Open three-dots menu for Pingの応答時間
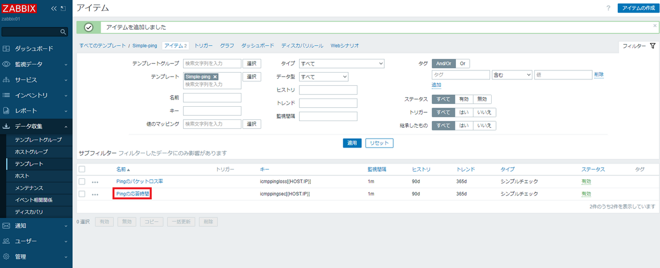The width and height of the screenshot is (660, 268). point(95,194)
